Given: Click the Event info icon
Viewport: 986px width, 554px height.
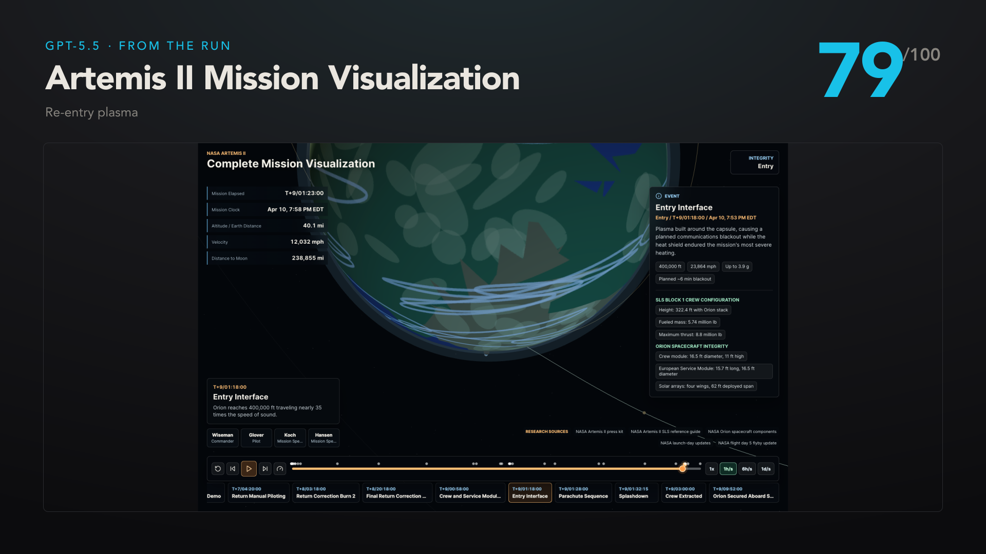Looking at the screenshot, I should click(658, 196).
